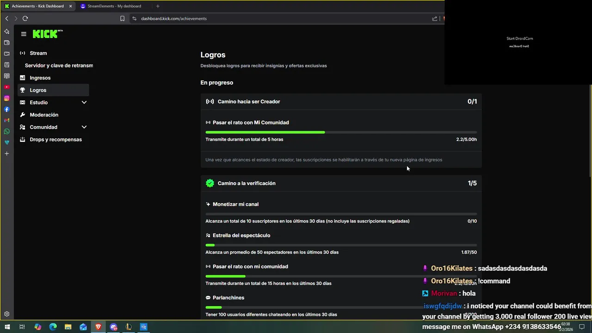Click the 5 hours streaming progress bar

pos(341,132)
